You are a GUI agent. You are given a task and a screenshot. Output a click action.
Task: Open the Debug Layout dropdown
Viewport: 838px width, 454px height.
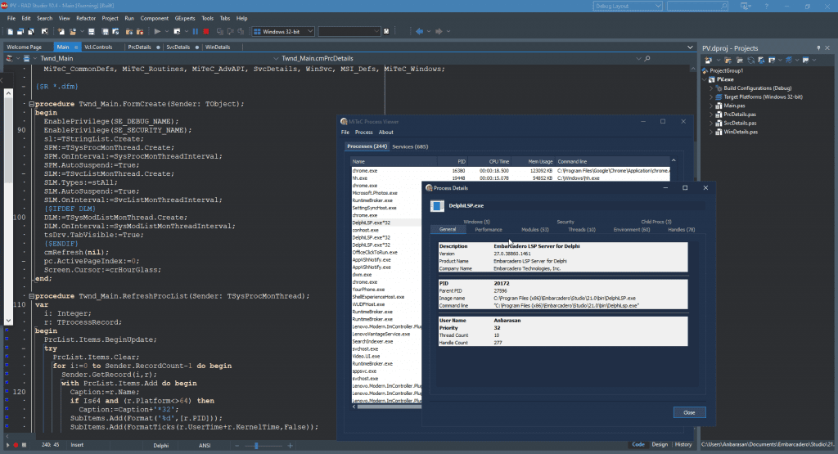(x=657, y=7)
